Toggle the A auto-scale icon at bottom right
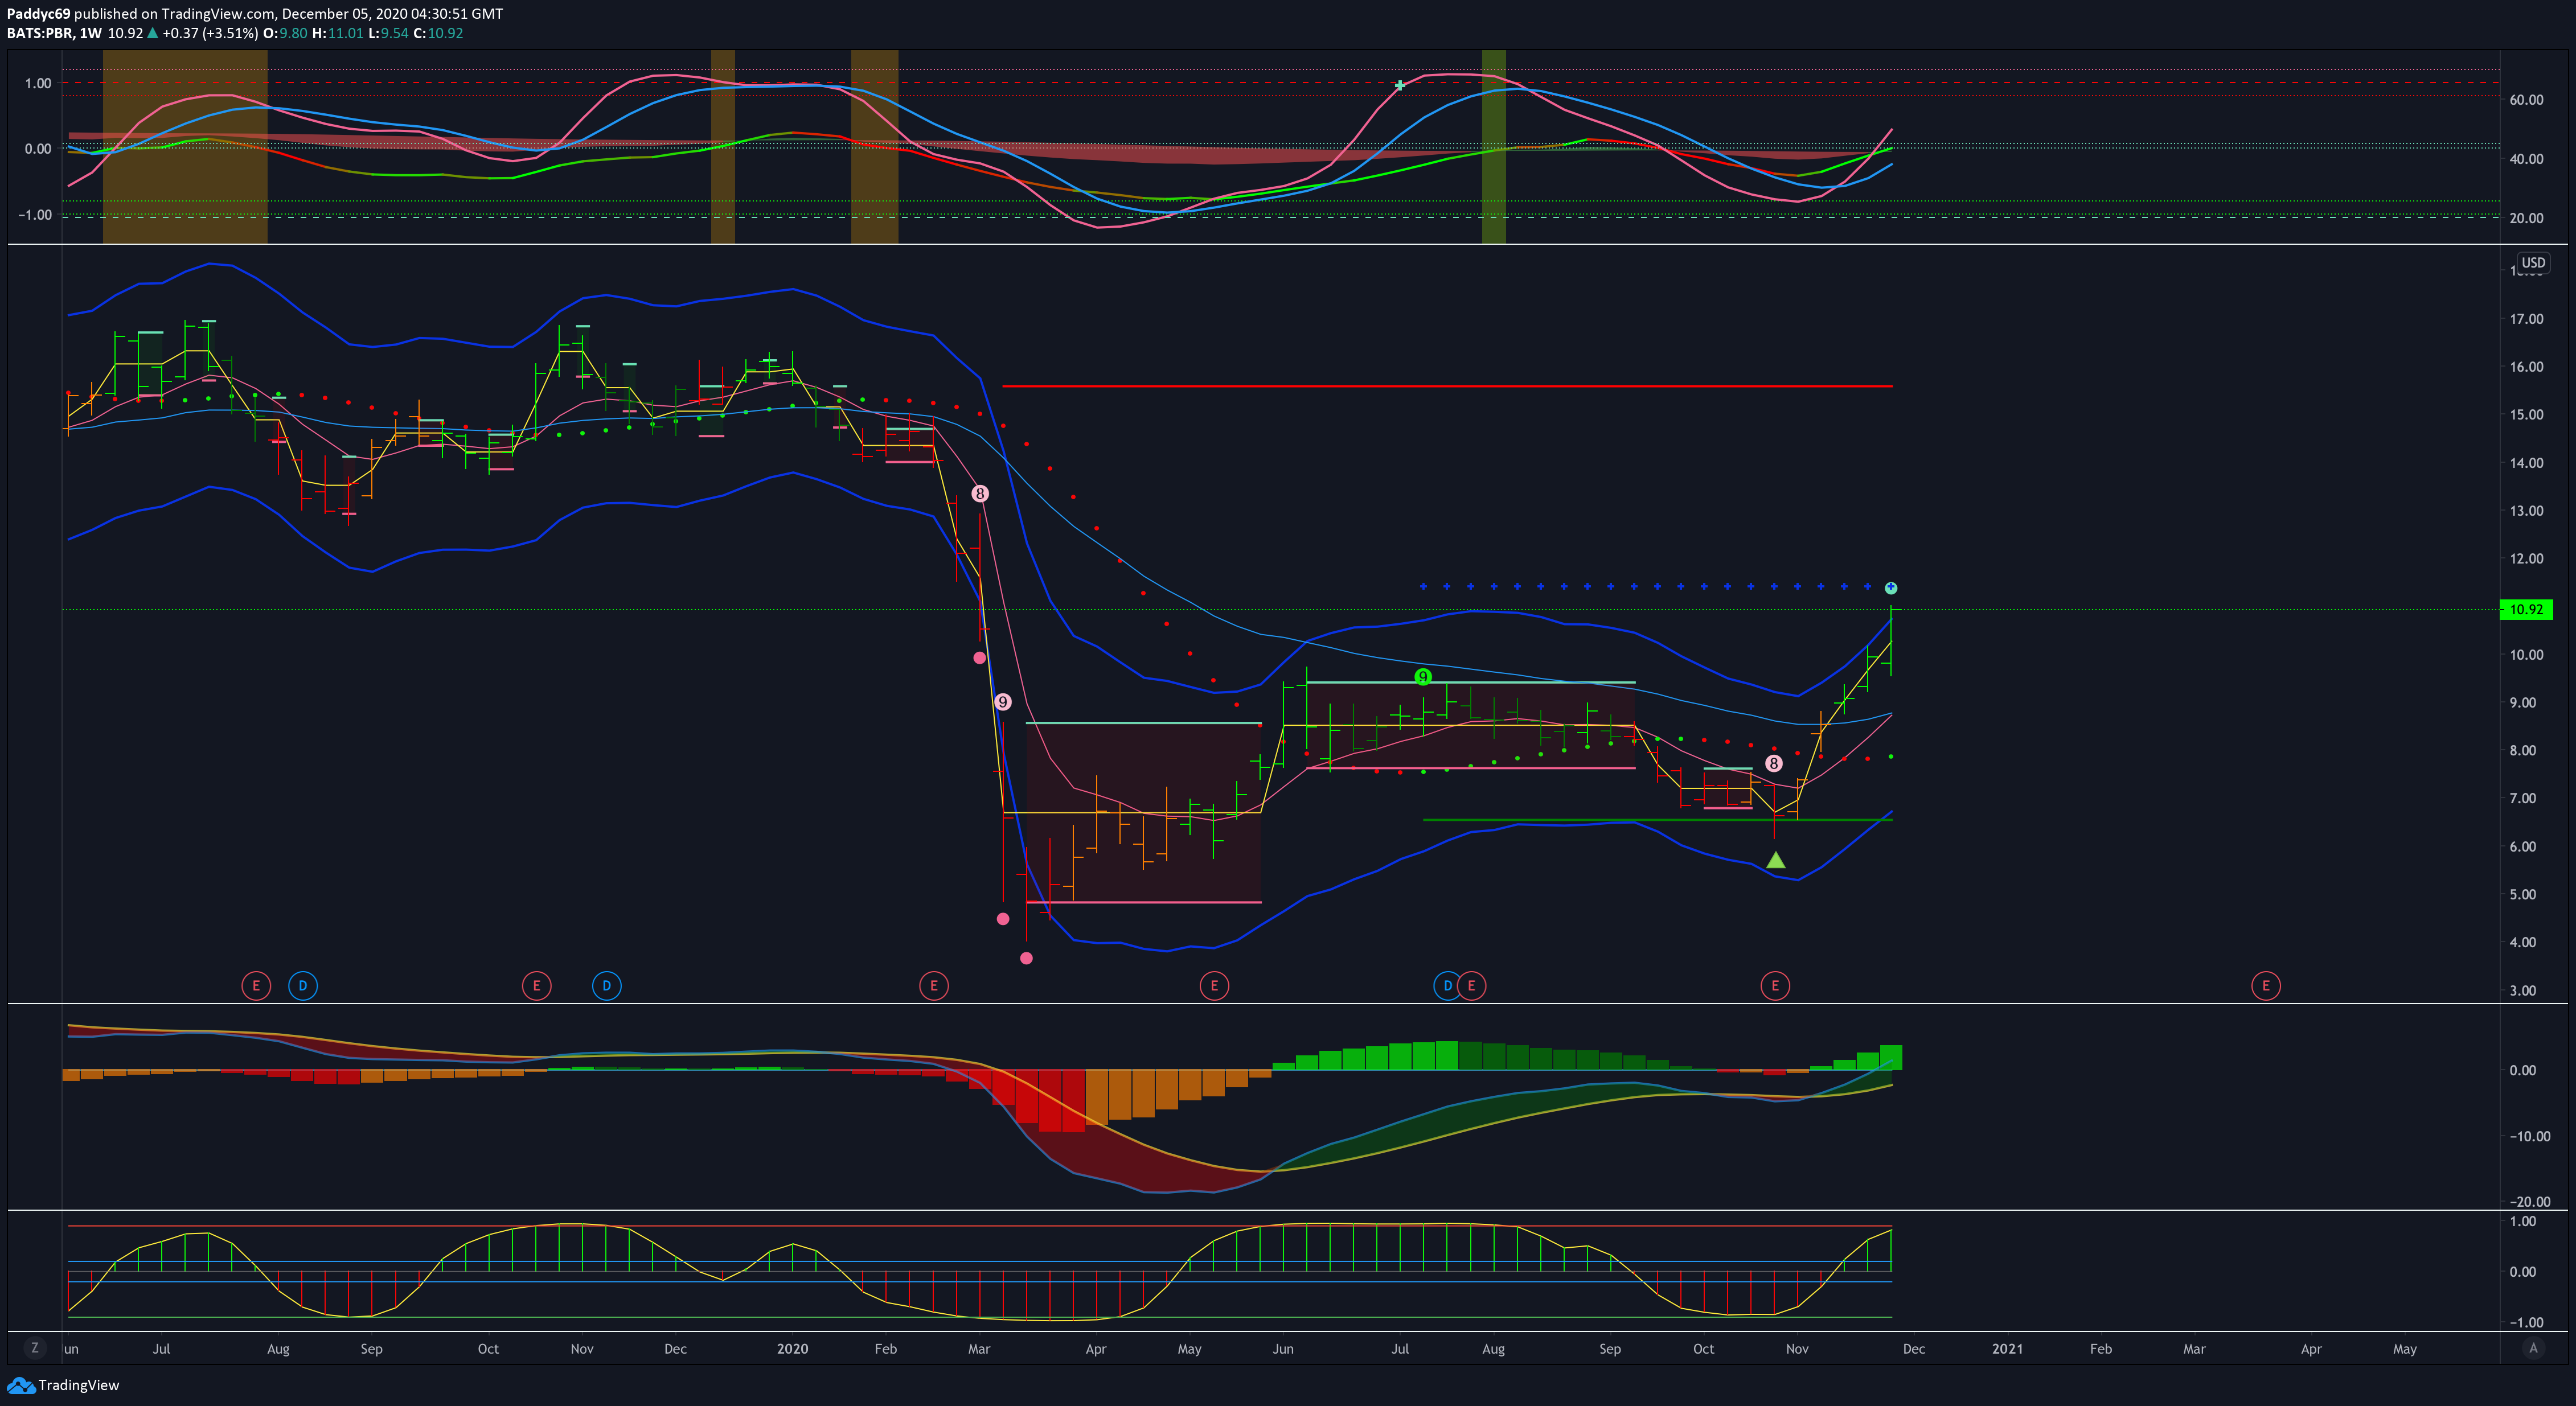This screenshot has height=1406, width=2576. [2533, 1348]
